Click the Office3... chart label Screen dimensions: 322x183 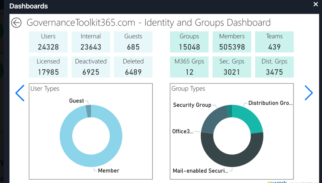183,132
